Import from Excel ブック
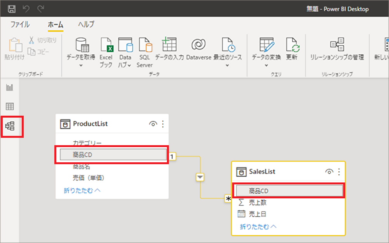 [106, 52]
